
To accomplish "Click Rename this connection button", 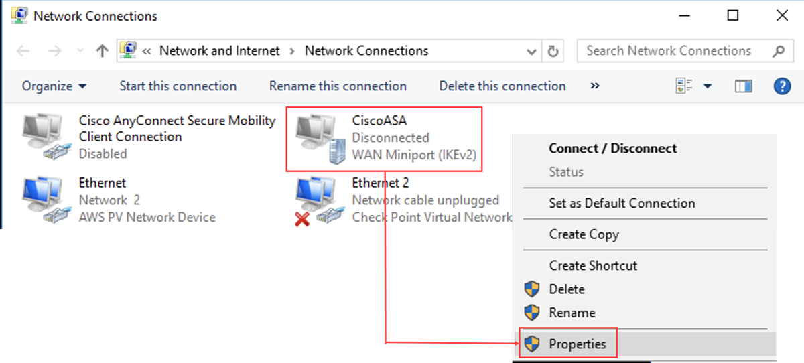I will tap(338, 86).
